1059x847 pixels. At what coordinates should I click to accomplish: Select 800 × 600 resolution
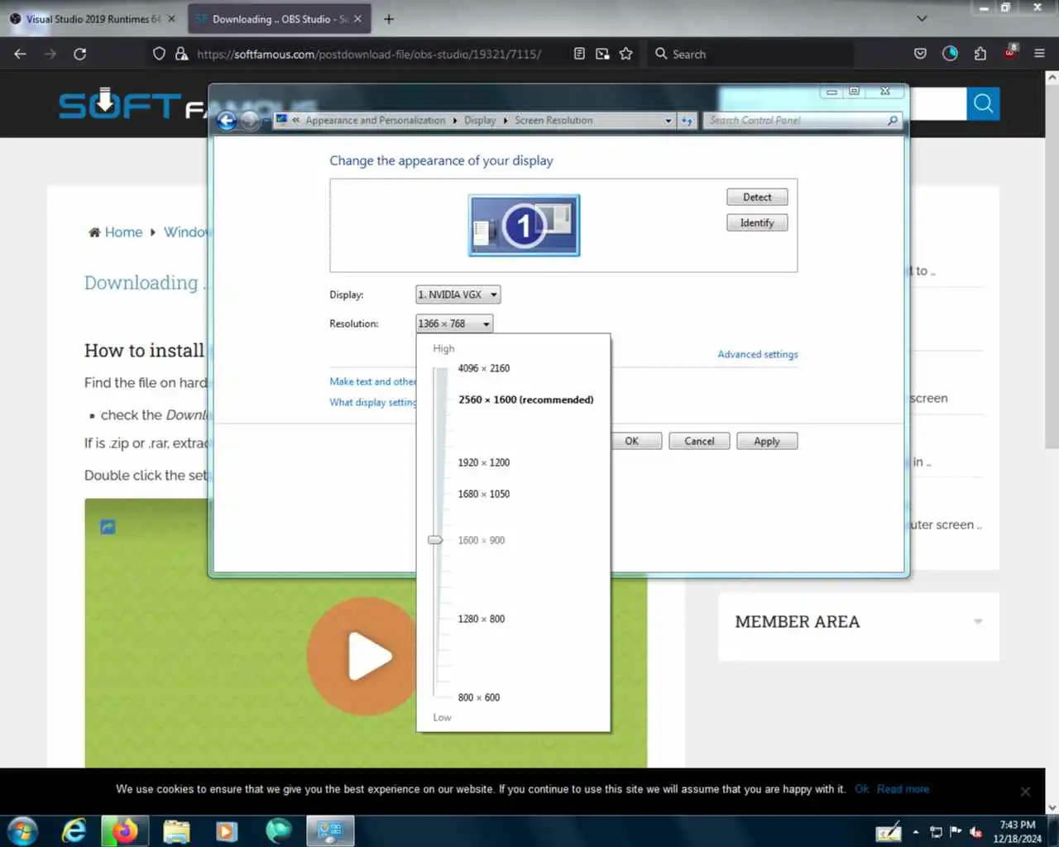click(479, 697)
